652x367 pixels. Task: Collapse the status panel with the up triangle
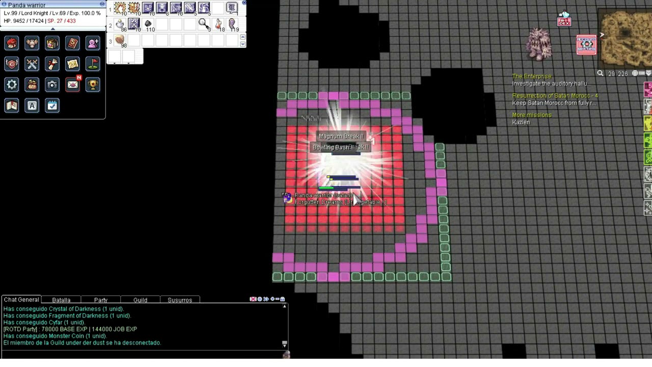click(52, 29)
